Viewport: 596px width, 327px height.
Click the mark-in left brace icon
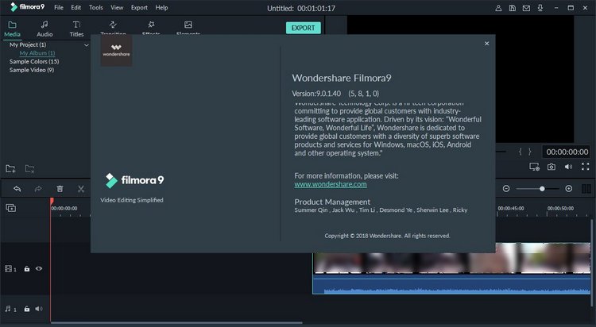click(x=521, y=152)
